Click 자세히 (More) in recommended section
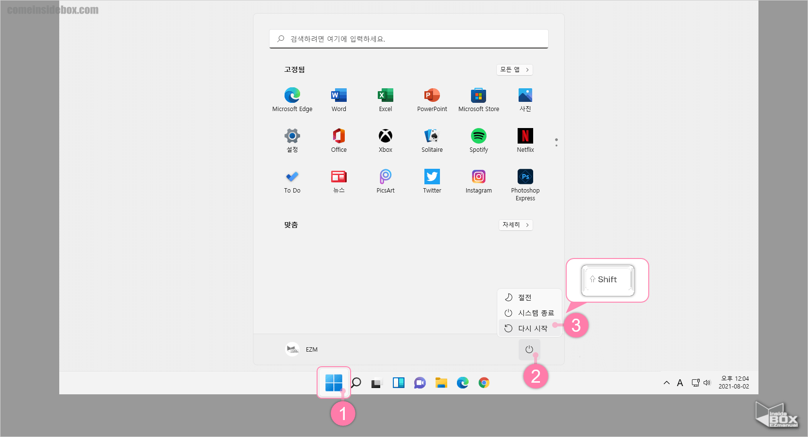 pos(516,225)
